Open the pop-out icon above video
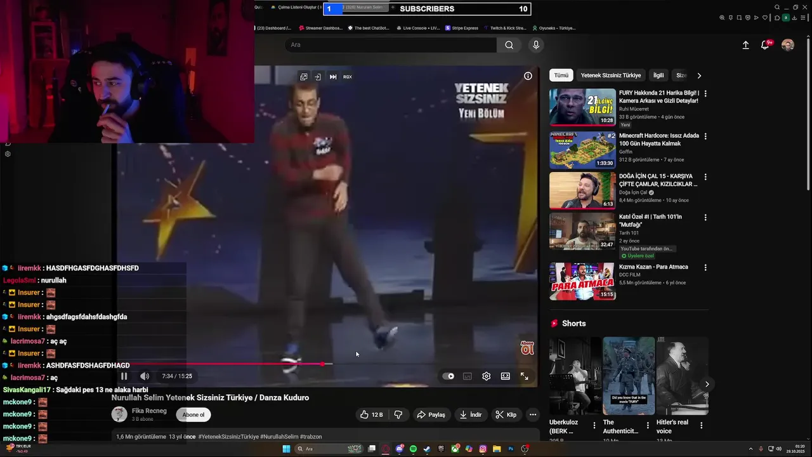The height and width of the screenshot is (457, 812). tap(304, 77)
